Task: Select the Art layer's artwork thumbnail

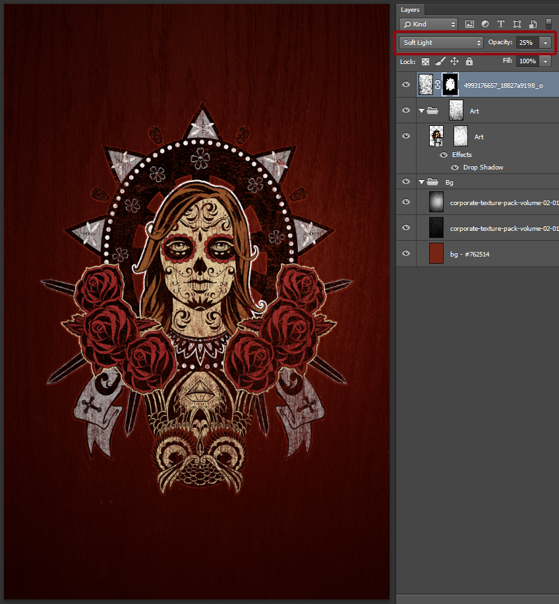Action: tap(436, 136)
